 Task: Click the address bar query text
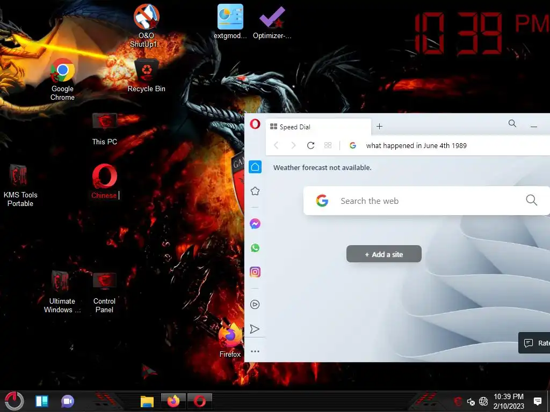416,146
